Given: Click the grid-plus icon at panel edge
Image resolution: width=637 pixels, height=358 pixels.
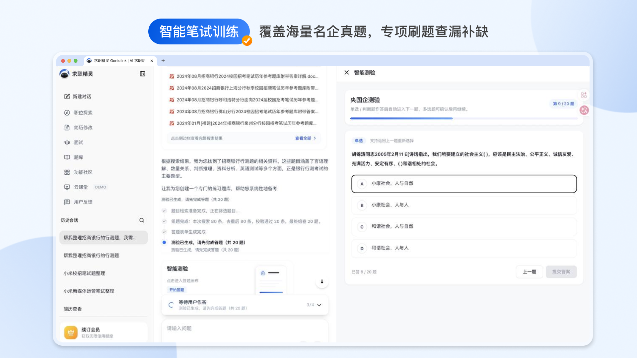Looking at the screenshot, I should tap(584, 95).
